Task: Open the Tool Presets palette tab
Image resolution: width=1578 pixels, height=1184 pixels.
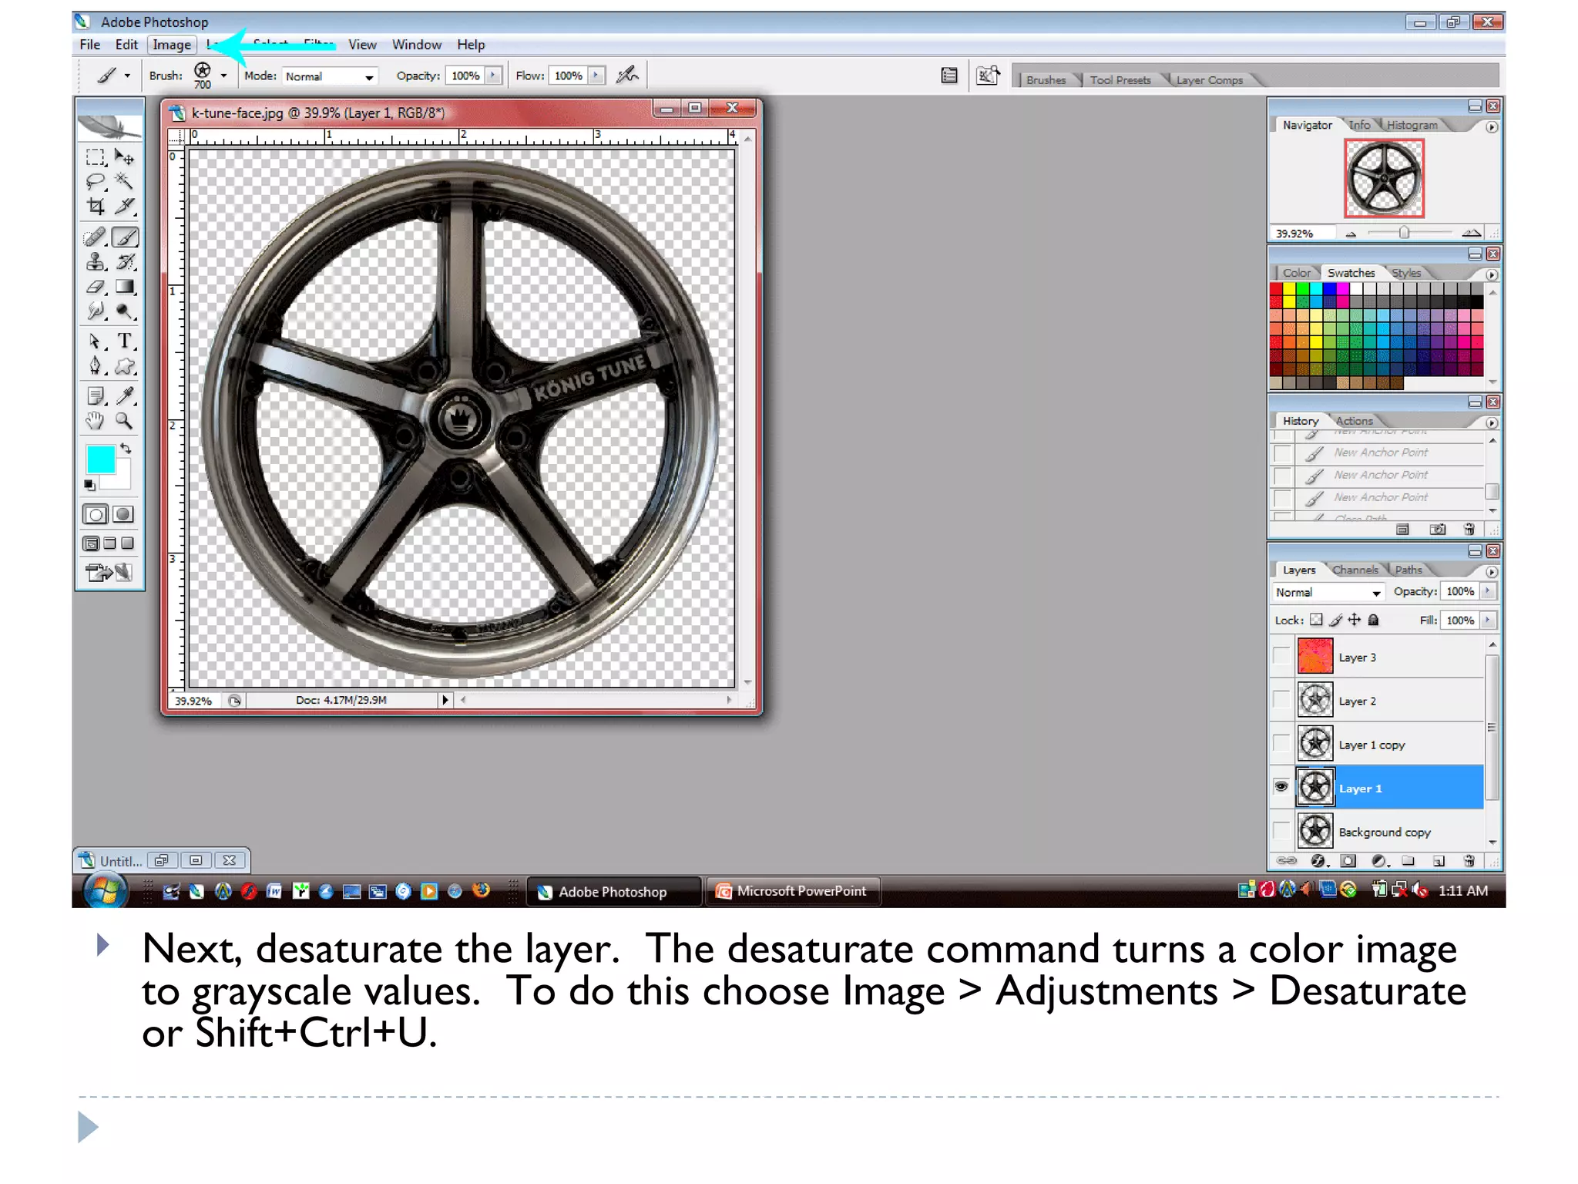Action: pos(1120,80)
